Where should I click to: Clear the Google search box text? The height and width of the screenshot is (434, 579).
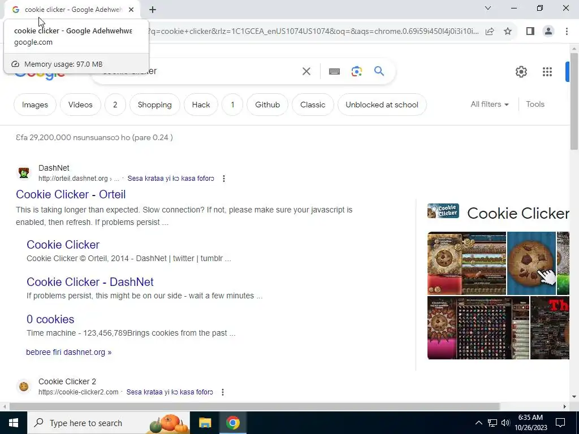(x=306, y=71)
